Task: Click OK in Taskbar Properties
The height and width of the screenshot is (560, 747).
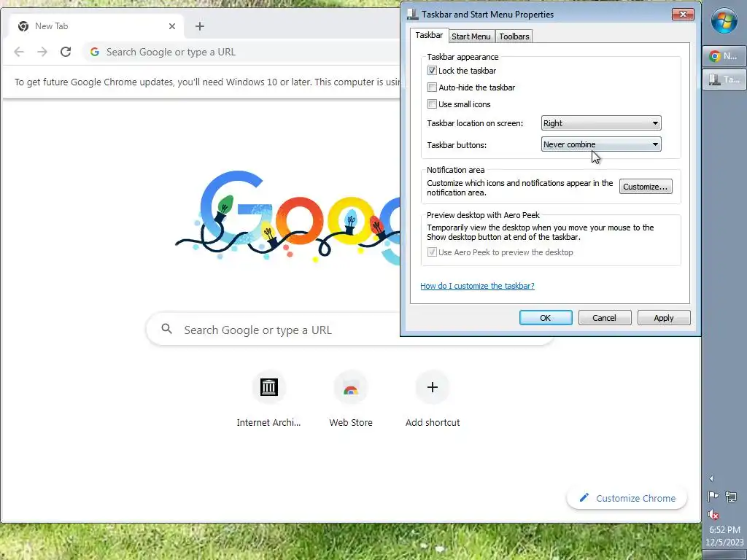Action: point(546,318)
